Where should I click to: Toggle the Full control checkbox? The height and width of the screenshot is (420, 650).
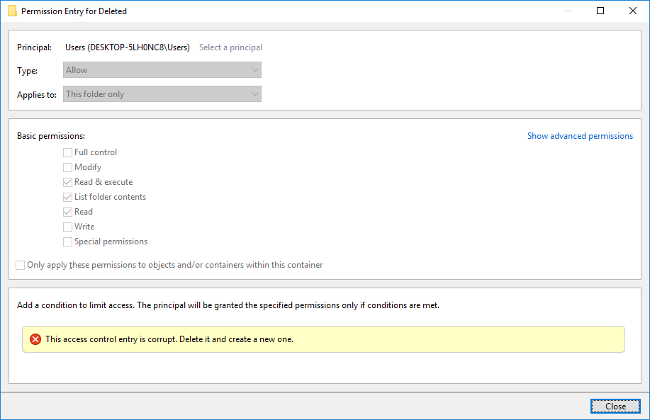click(x=67, y=152)
